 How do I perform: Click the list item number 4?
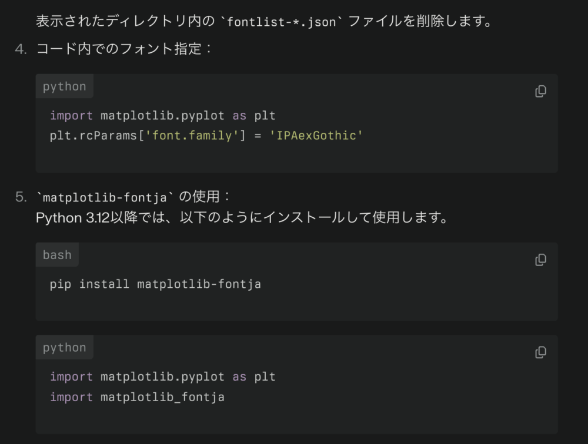point(21,49)
